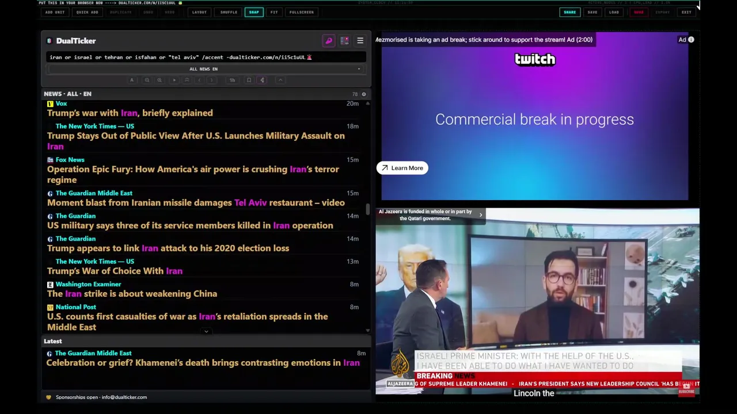Click the Fox News source icon
737x414 pixels.
click(50, 160)
